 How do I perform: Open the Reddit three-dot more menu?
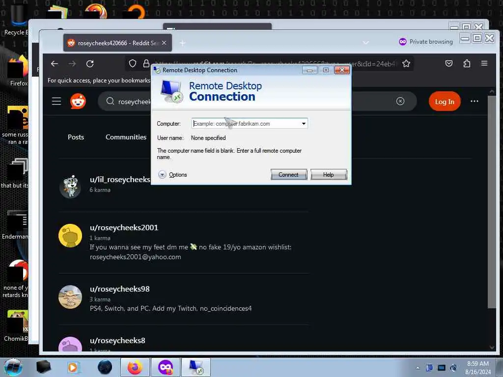(x=475, y=101)
